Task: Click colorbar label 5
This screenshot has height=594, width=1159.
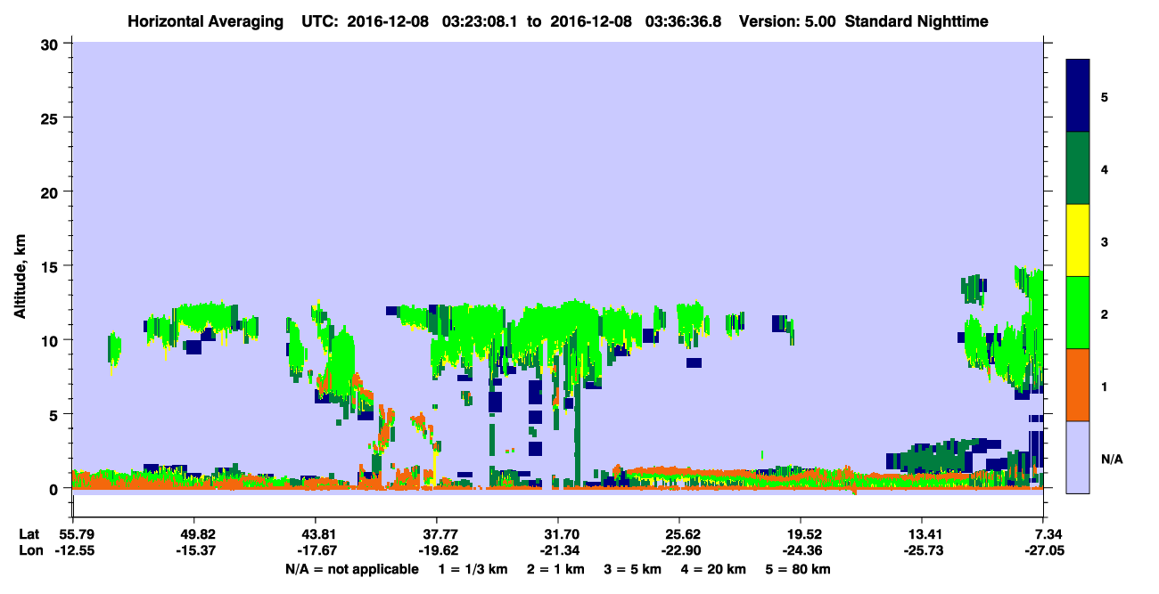Action: tap(1105, 97)
